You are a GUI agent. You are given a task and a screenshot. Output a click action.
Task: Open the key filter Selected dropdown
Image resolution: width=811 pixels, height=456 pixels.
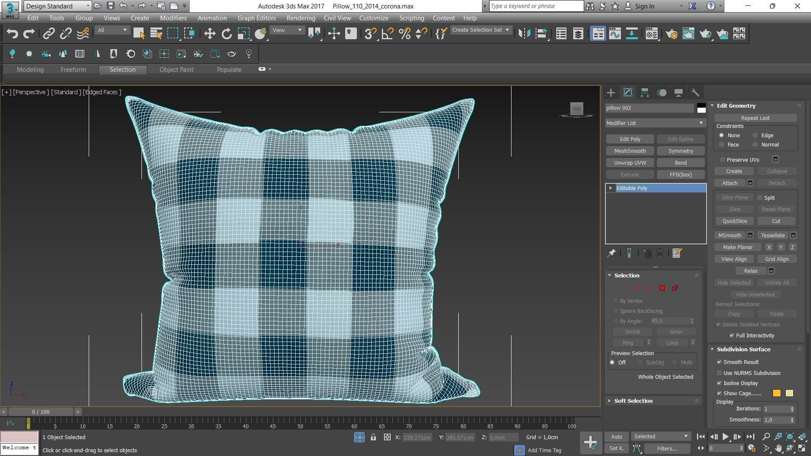click(661, 437)
